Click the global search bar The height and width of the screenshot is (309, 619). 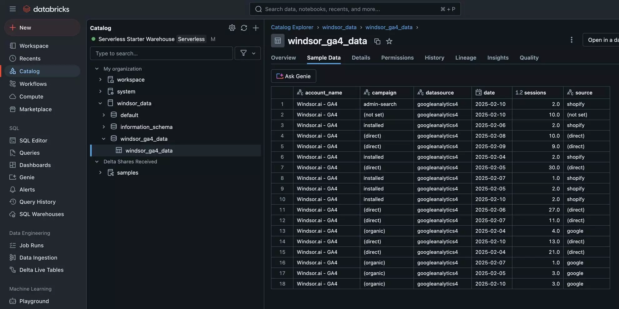(x=355, y=9)
